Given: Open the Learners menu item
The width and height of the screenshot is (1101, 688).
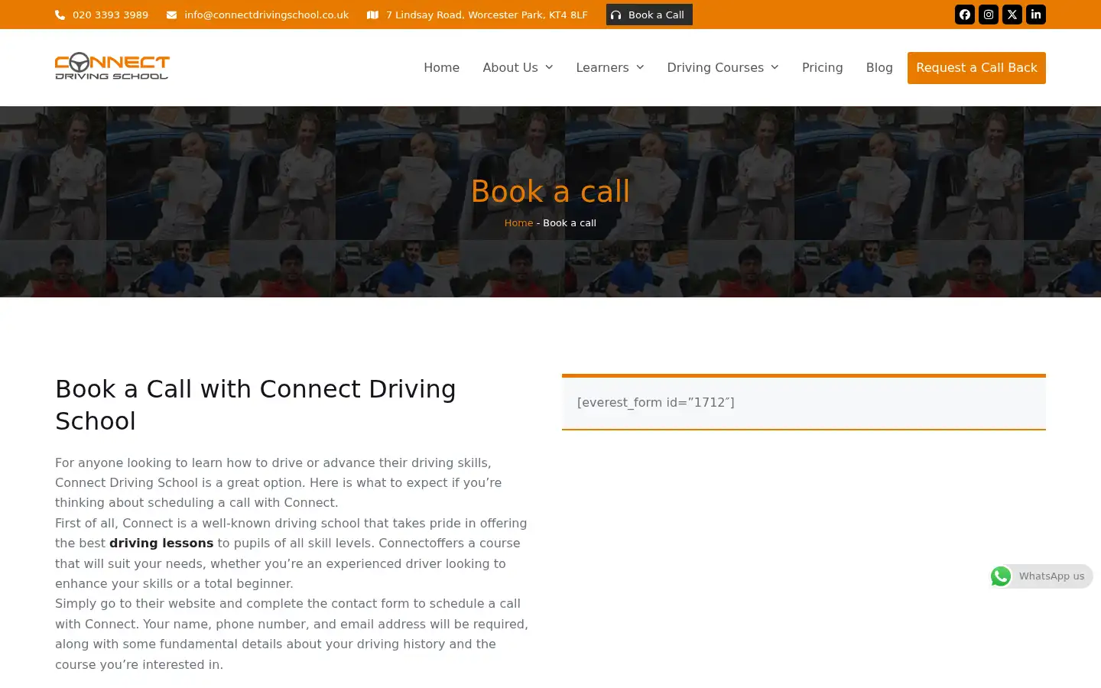Looking at the screenshot, I should point(602,67).
